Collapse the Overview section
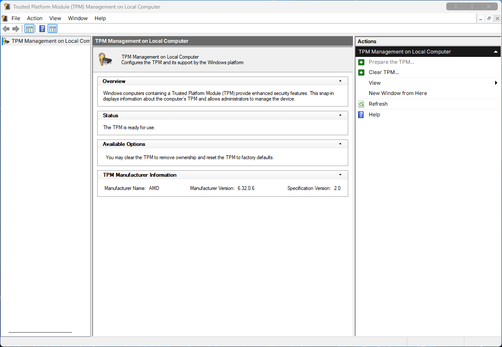Screen dimensions: 502x347 click(x=341, y=81)
